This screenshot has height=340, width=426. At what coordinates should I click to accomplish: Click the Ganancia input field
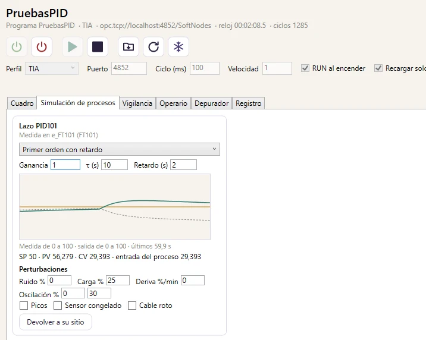65,165
